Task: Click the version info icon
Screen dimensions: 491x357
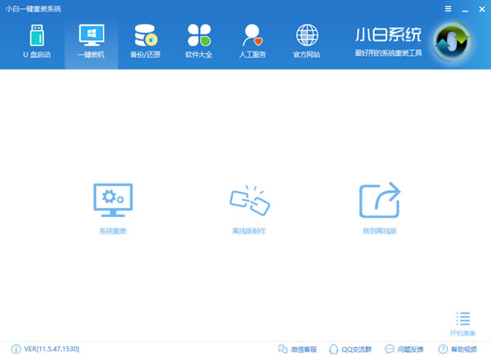Action: tap(16, 349)
